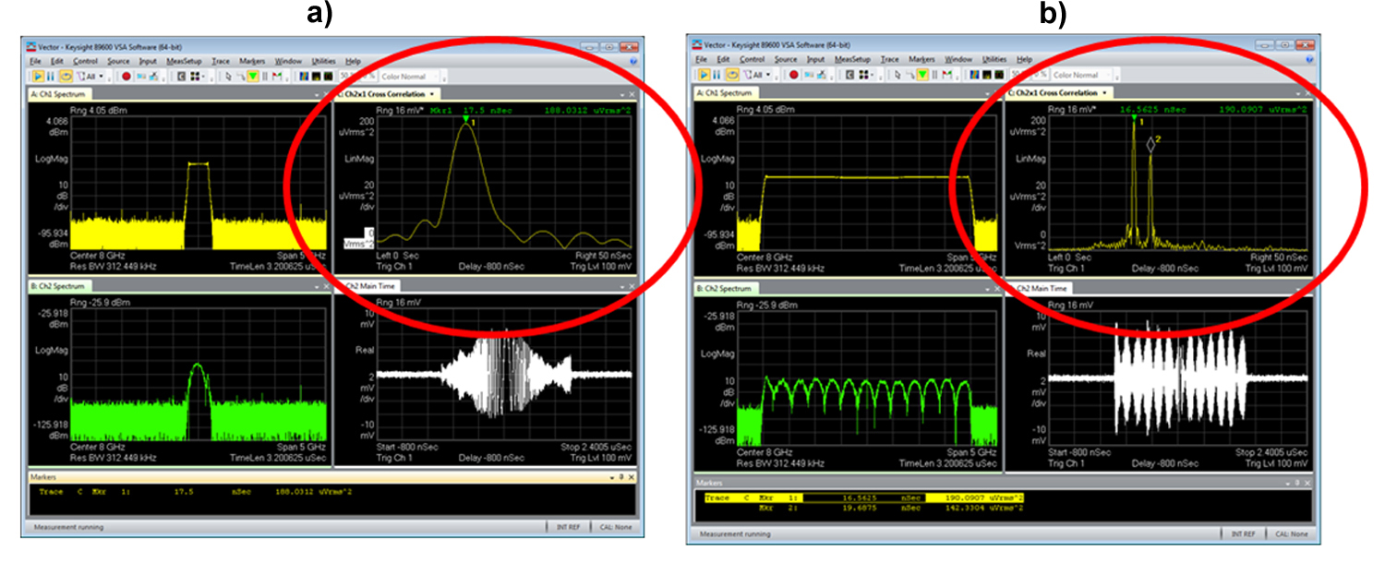Viewport: 1385px width, 575px height.
Task: Click the Restart loop icon in left window
Action: pyautogui.click(x=64, y=75)
